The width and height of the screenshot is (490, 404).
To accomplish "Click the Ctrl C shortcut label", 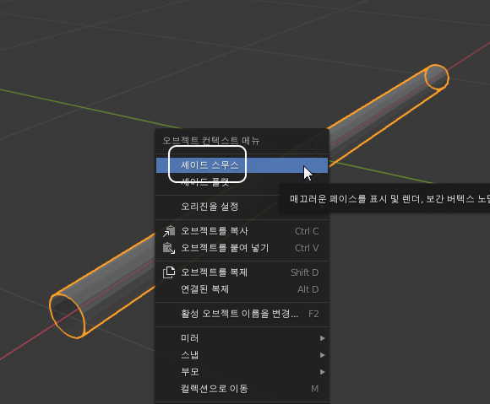I will coord(307,231).
